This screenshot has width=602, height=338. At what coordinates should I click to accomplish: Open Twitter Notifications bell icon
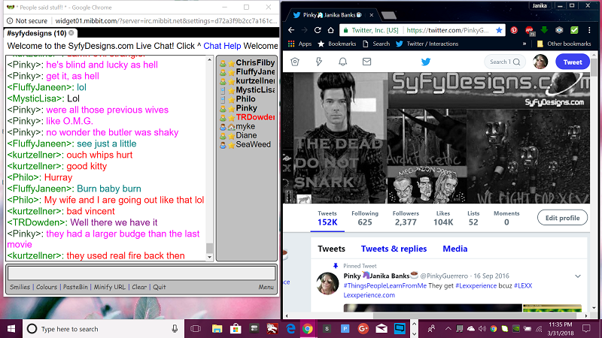click(342, 62)
